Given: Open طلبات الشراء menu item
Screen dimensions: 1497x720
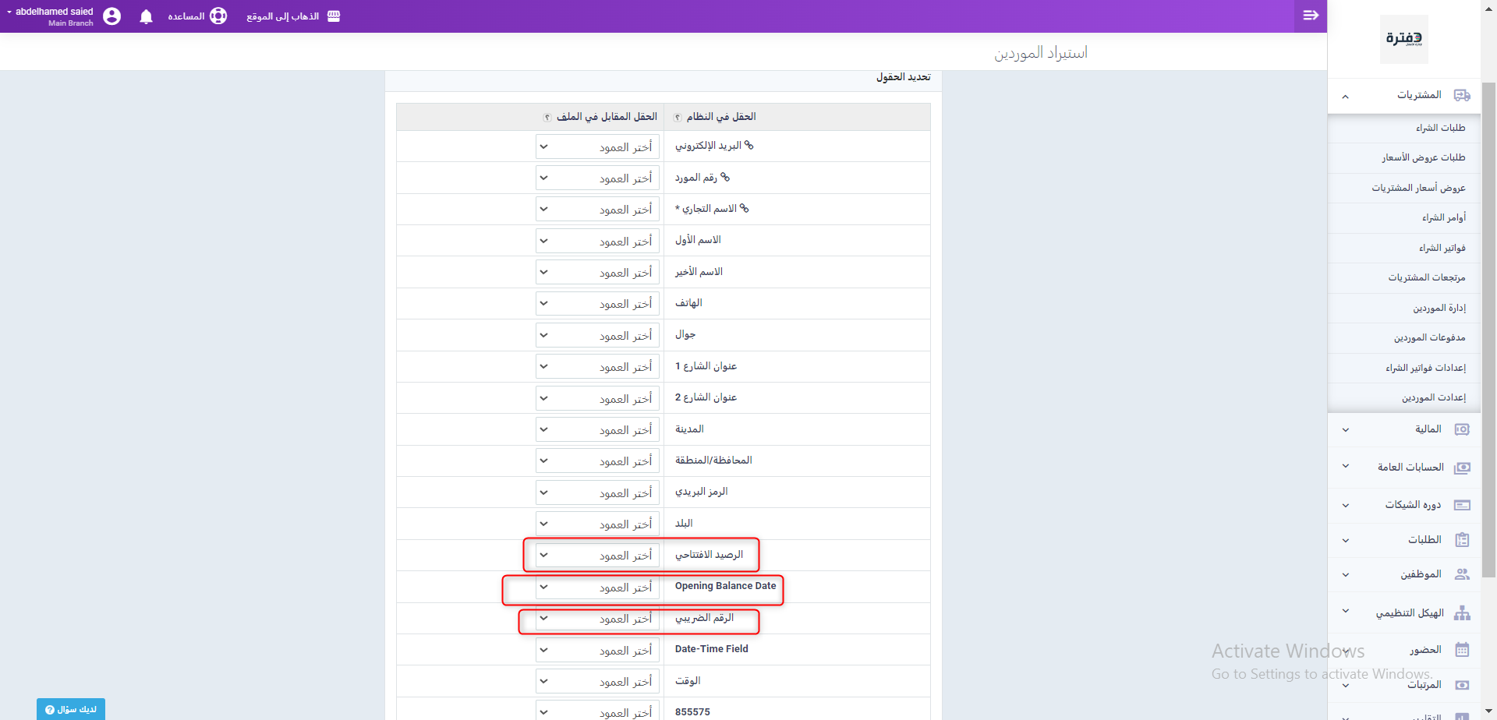Looking at the screenshot, I should point(1404,128).
